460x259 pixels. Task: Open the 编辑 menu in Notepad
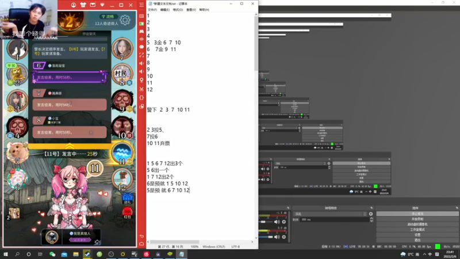(165, 10)
